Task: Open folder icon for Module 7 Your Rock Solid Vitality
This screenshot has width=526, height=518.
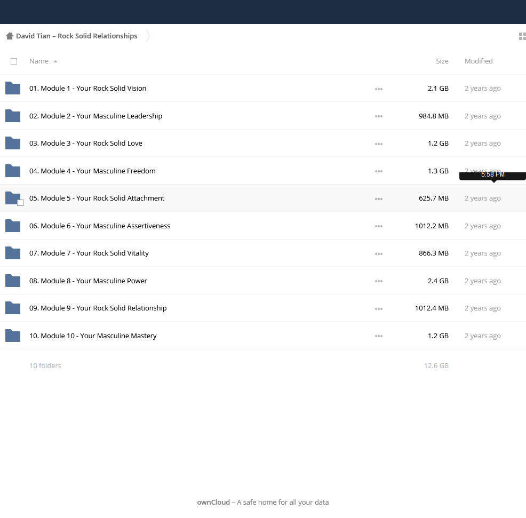Action: 13,253
